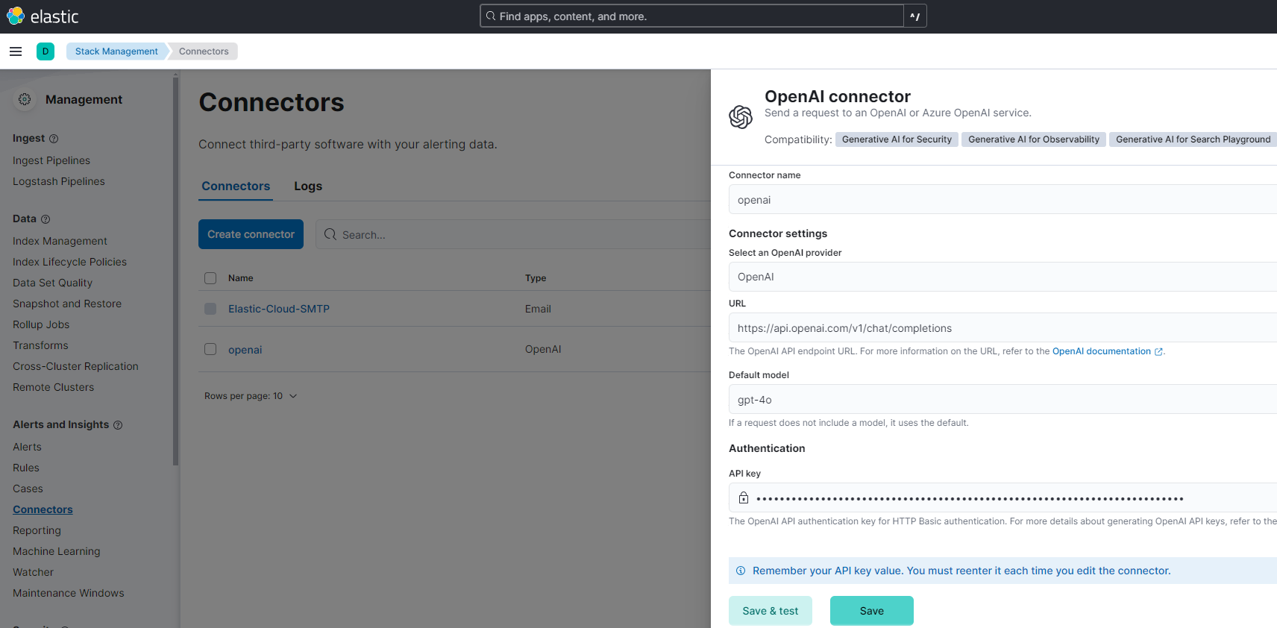Click the external link icon after OpenAI documentation
1277x628 pixels.
[1158, 352]
